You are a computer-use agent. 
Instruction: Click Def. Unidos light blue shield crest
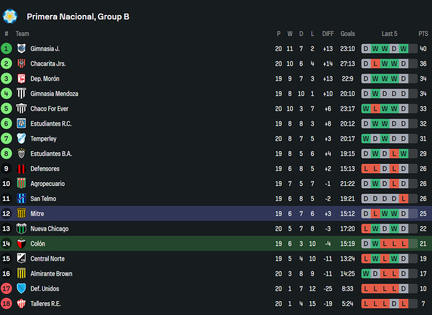[22, 288]
